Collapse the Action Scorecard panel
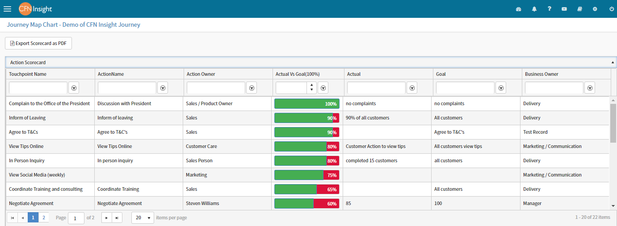 pyautogui.click(x=613, y=62)
